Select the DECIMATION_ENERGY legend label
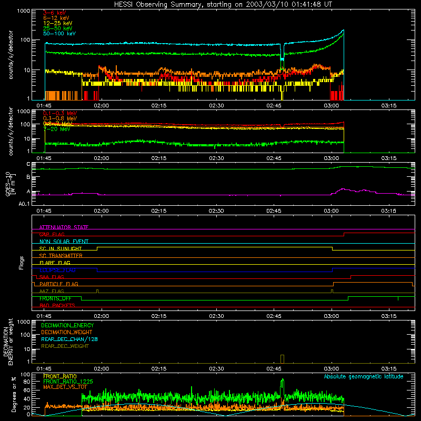This screenshot has width=421, height=421. pos(67,325)
